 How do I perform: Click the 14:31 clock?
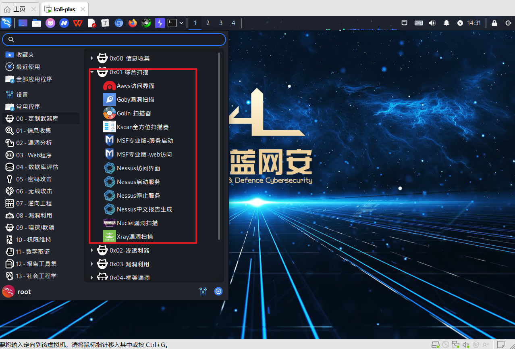coord(474,23)
